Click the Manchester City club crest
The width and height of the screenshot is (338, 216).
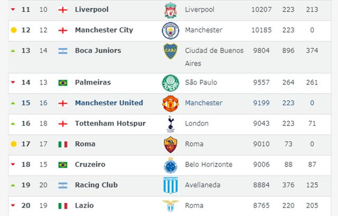click(170, 31)
